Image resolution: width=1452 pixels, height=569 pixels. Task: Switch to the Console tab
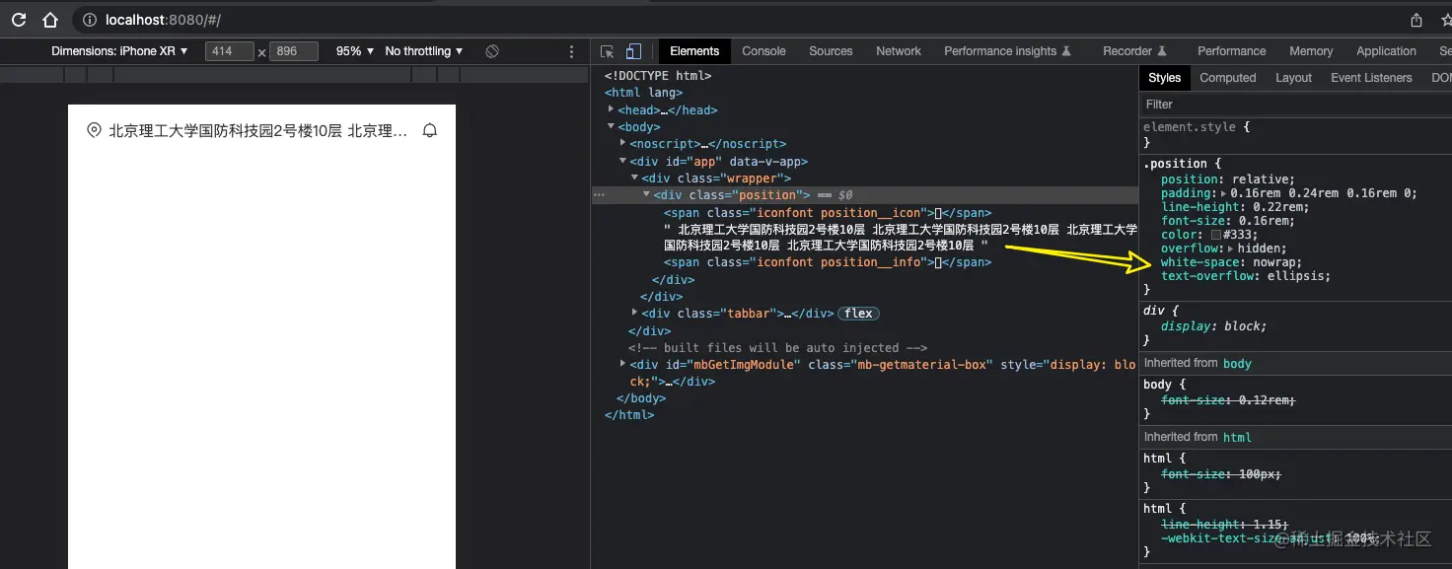pyautogui.click(x=763, y=51)
